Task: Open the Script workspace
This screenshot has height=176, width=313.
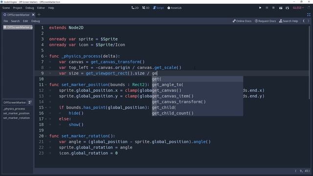Action: 158,8
